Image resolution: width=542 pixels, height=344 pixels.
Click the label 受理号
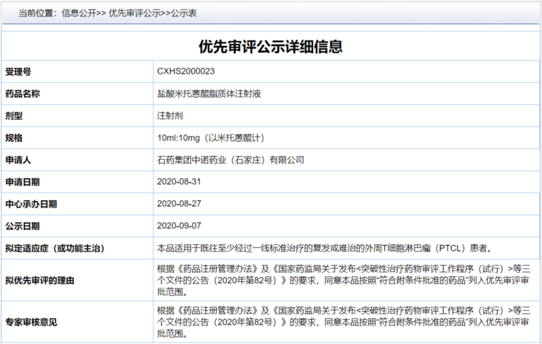(18, 72)
